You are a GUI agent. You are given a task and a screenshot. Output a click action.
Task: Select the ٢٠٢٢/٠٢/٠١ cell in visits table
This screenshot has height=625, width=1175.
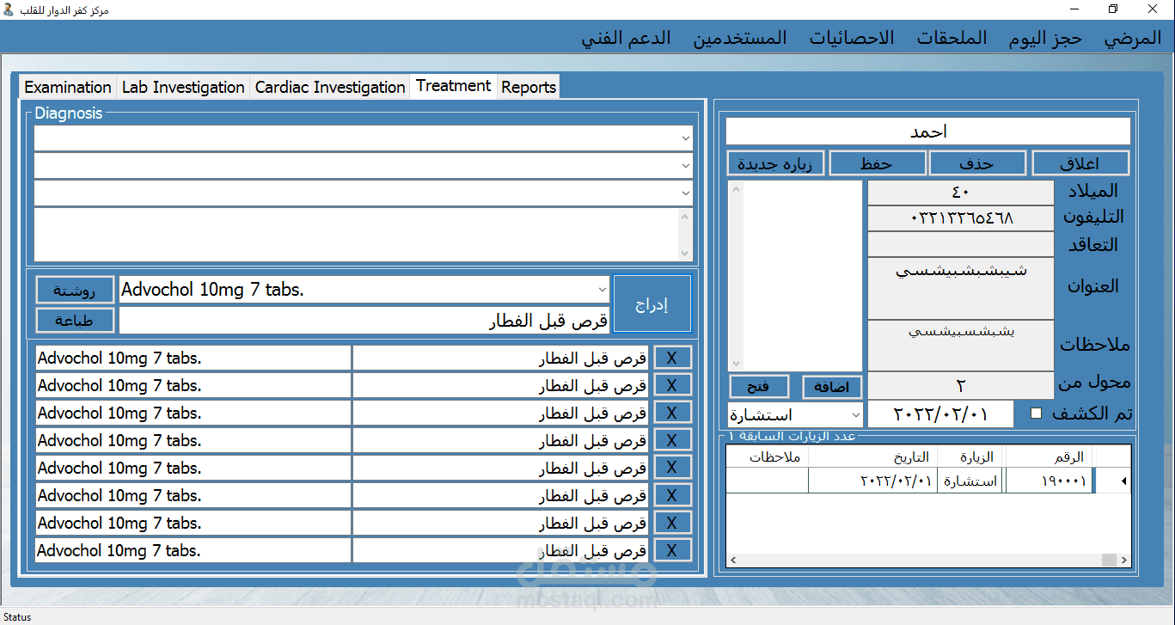click(x=872, y=481)
